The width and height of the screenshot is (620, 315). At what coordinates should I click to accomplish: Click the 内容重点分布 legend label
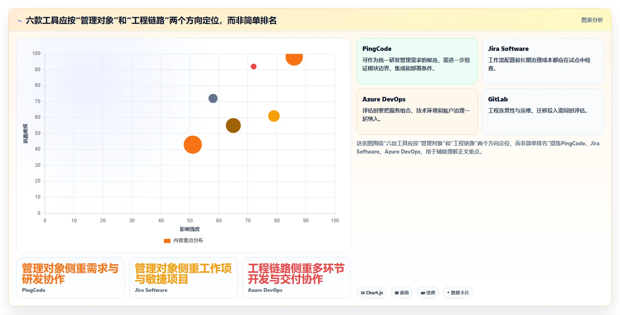pos(188,240)
